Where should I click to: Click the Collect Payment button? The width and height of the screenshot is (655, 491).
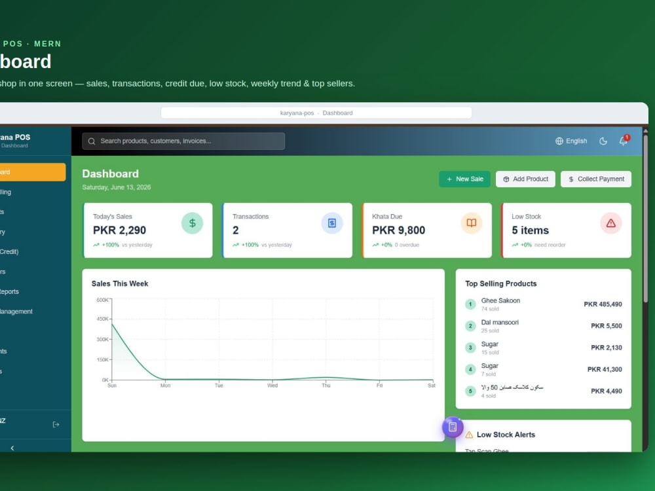(596, 179)
